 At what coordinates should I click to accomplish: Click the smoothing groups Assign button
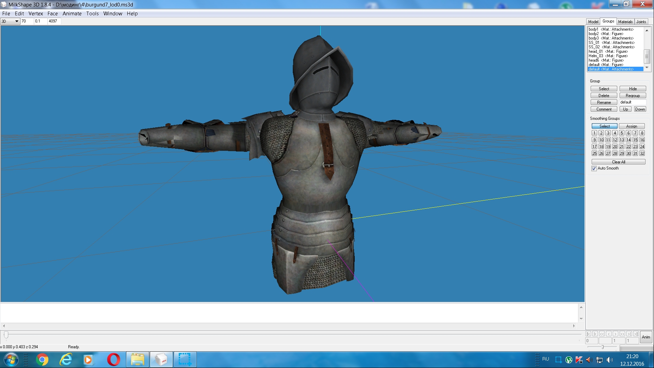tap(632, 126)
